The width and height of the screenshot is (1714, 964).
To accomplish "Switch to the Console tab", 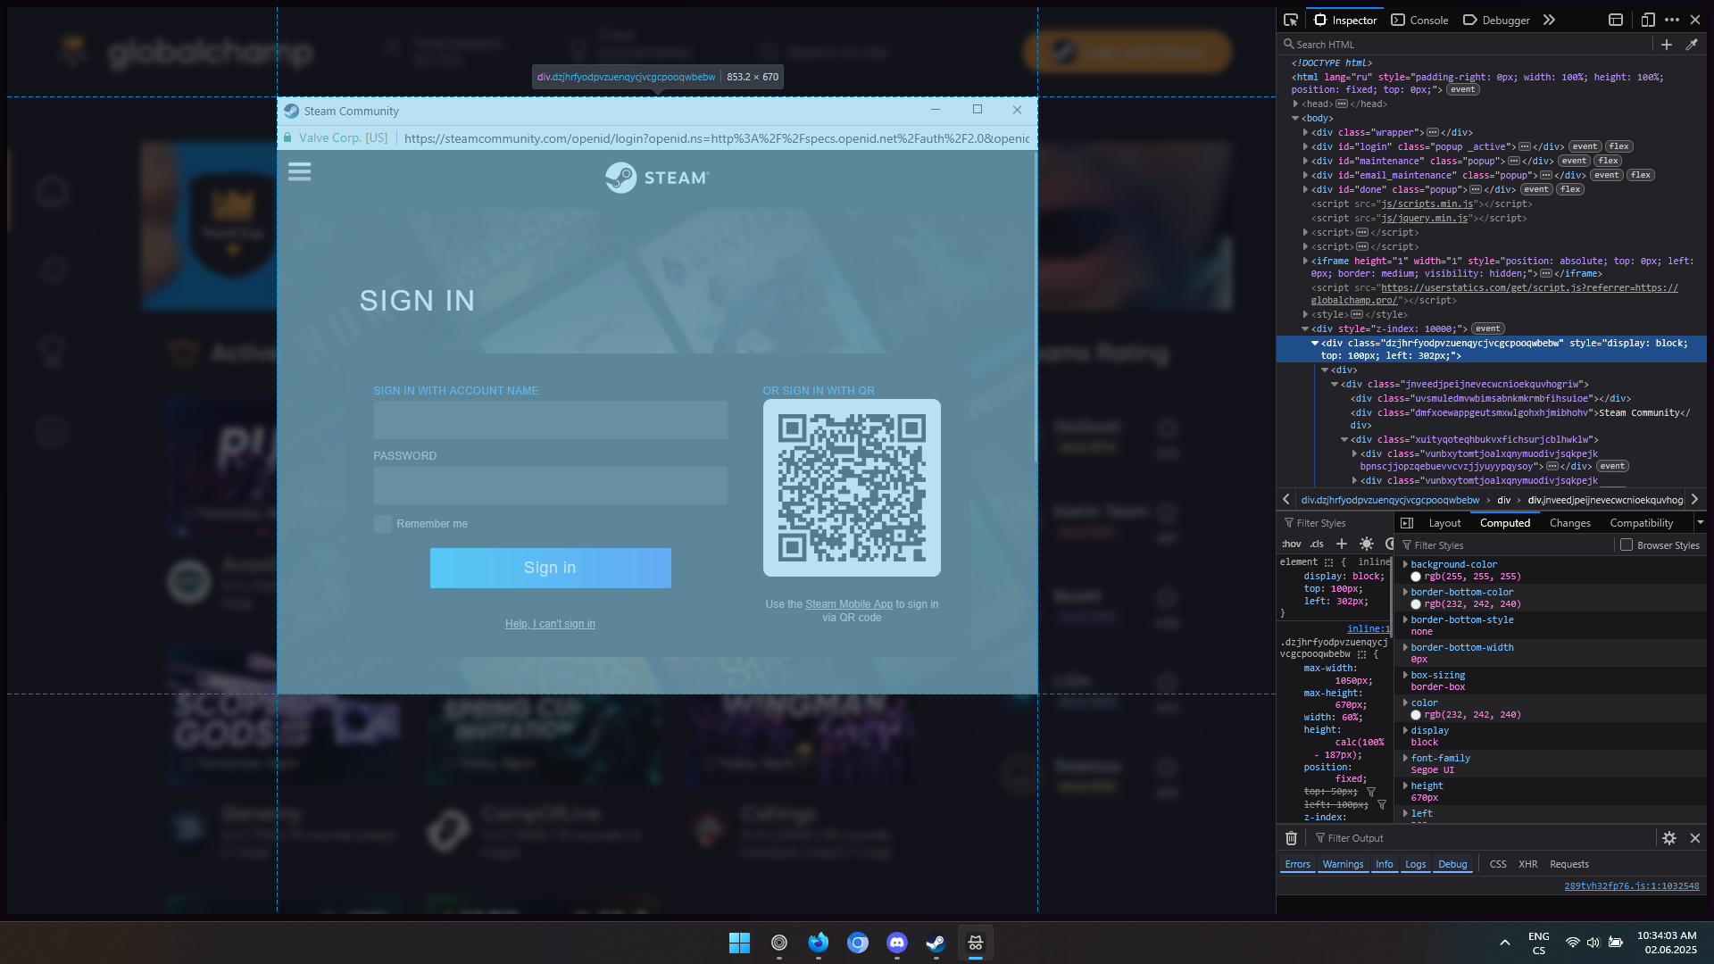I will (x=1419, y=20).
